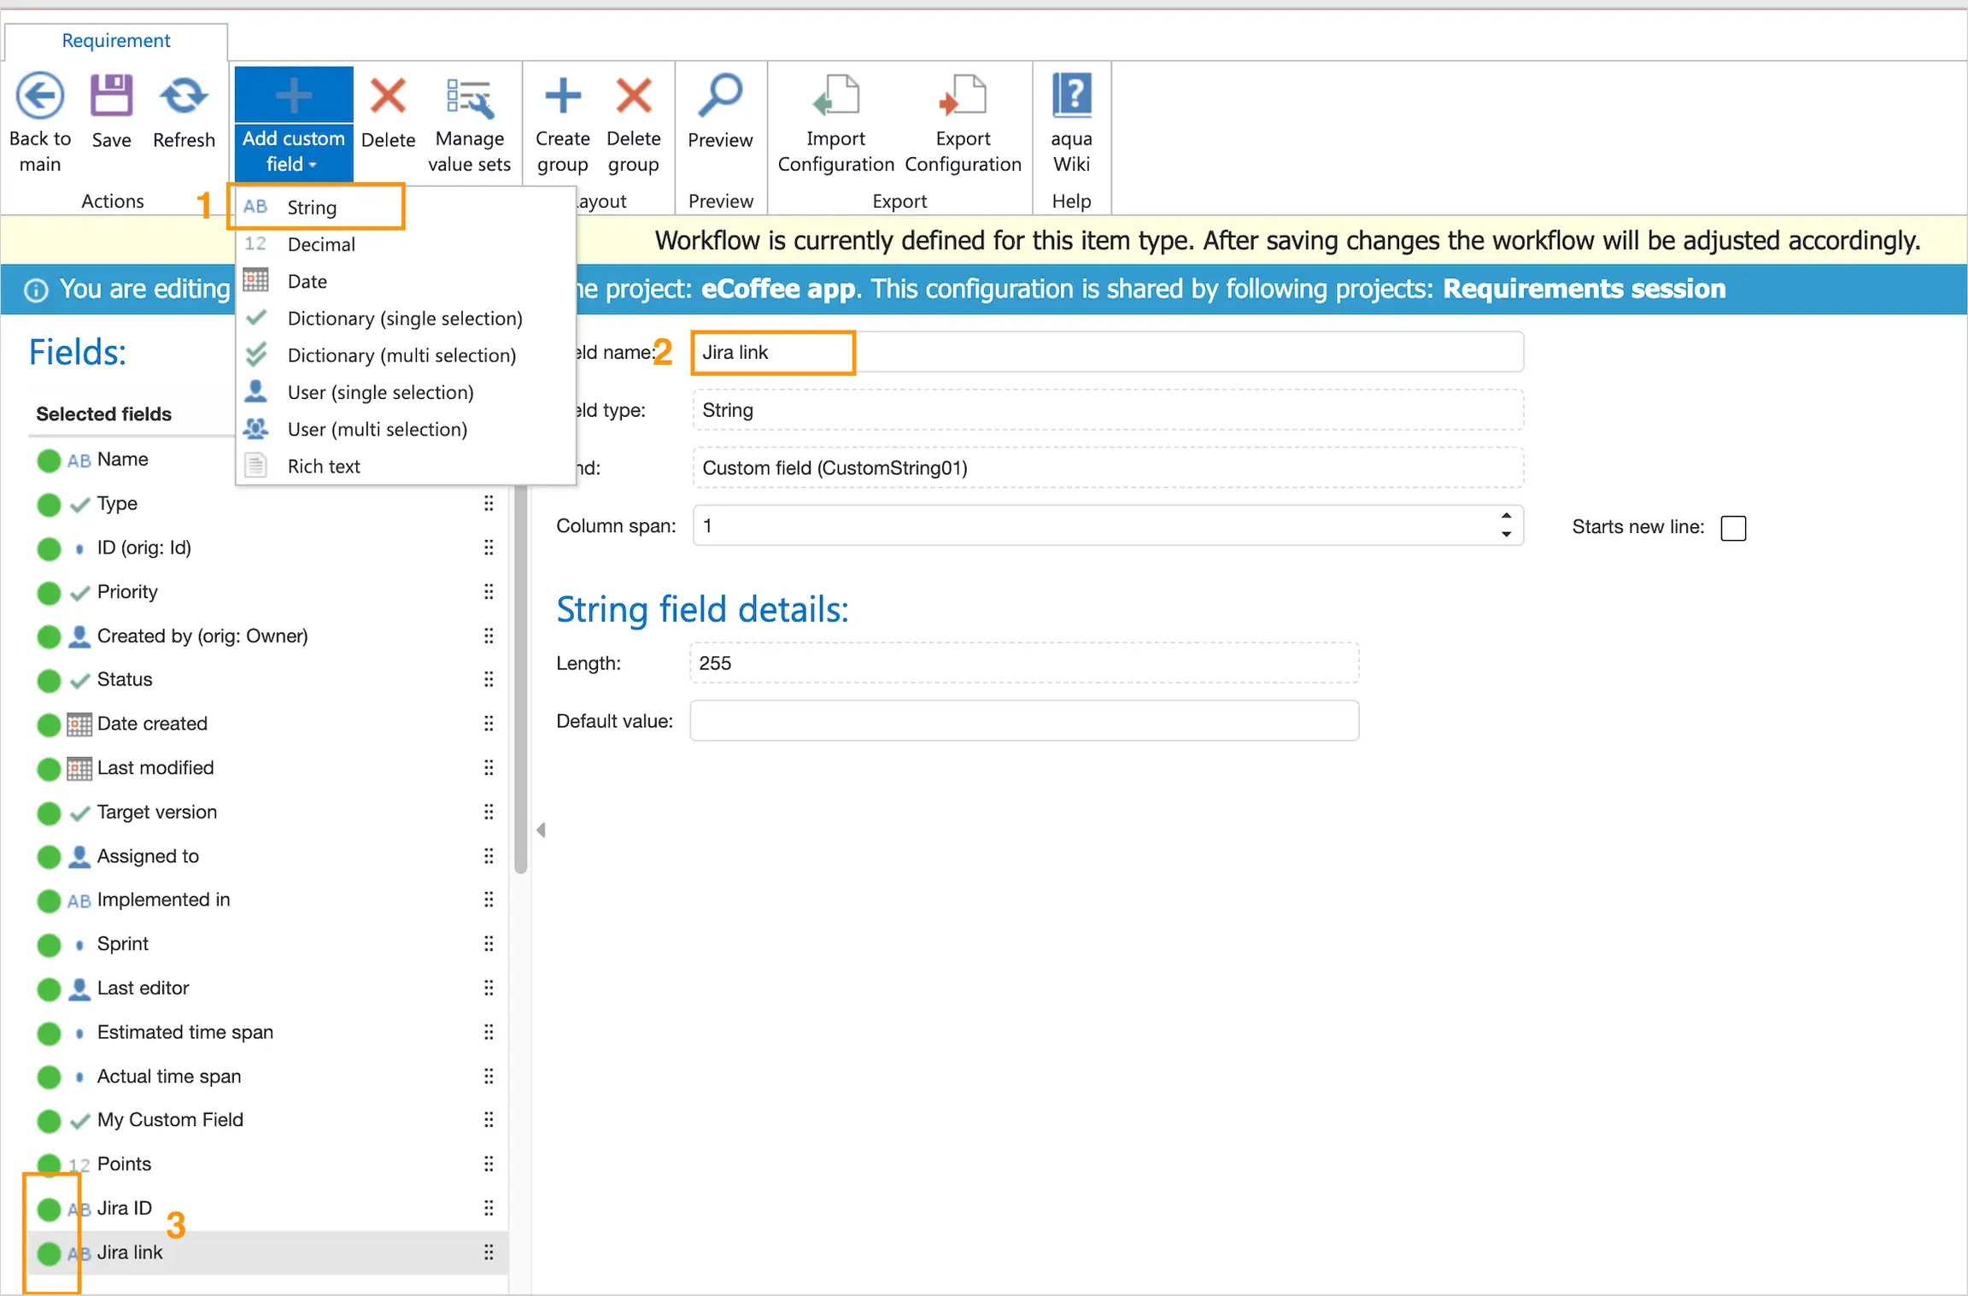Click the Save floppy disk icon
Viewport: 1968px width, 1296px height.
pyautogui.click(x=111, y=96)
